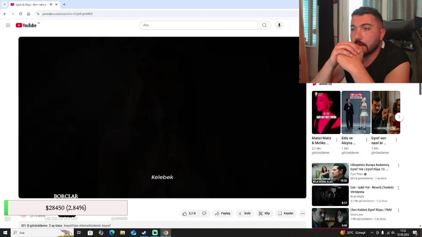422x237 pixels.
Task: Show hidden system tray icons
Action: point(373,233)
